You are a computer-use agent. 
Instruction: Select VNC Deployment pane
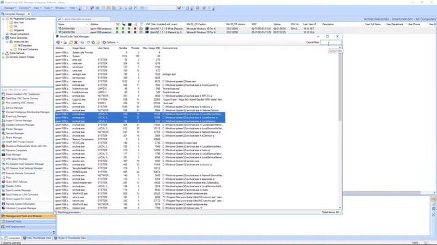28,227
